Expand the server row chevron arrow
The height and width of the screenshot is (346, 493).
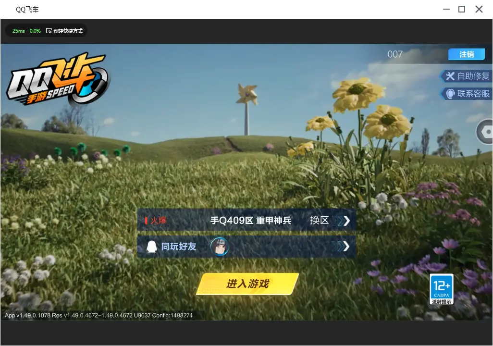click(x=346, y=221)
